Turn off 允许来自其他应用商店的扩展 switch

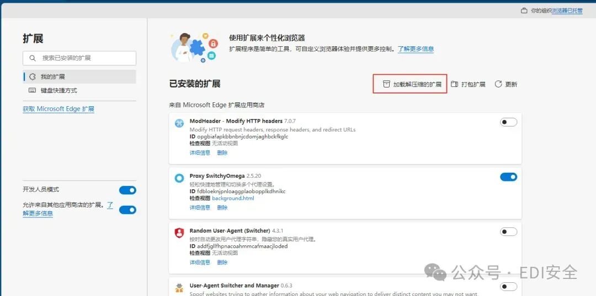pyautogui.click(x=127, y=210)
